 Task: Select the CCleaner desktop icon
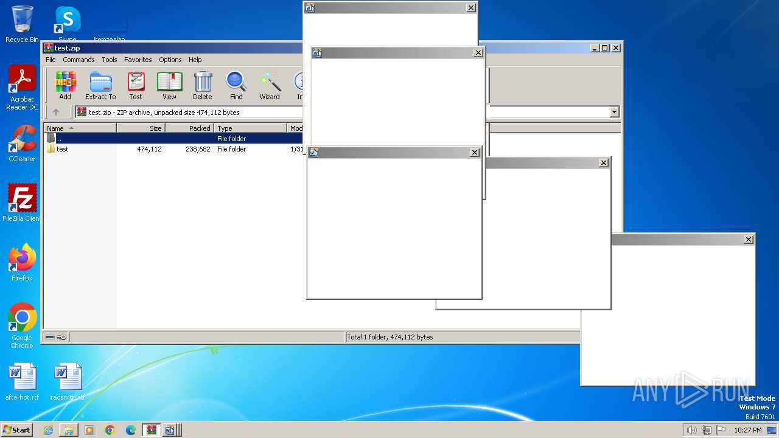22,144
